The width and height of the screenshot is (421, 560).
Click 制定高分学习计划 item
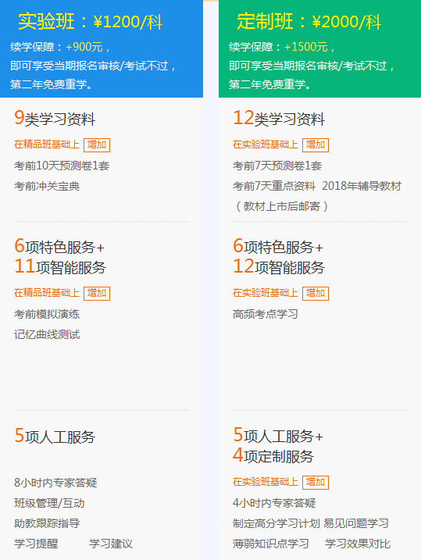click(277, 523)
